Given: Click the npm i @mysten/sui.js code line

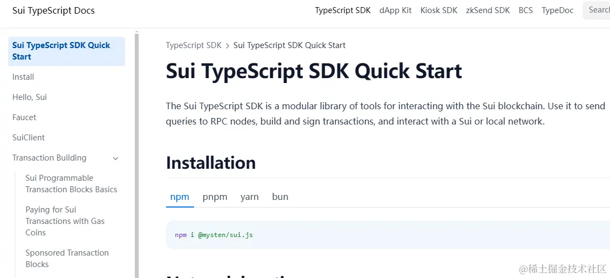Looking at the screenshot, I should point(214,235).
